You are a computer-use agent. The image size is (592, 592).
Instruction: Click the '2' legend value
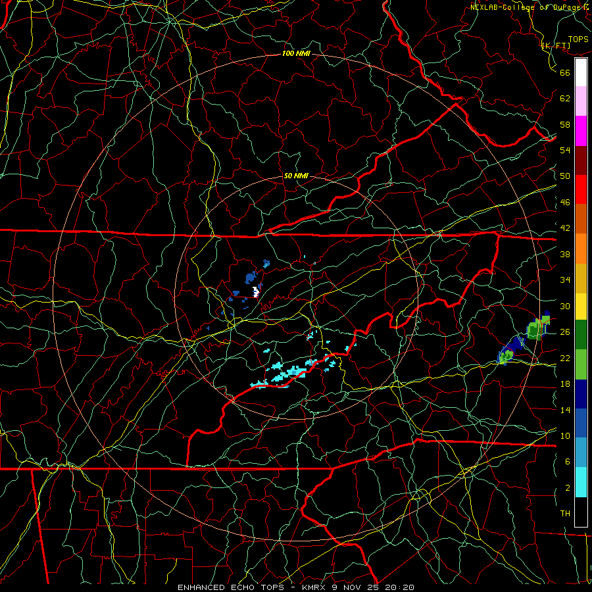tap(568, 488)
